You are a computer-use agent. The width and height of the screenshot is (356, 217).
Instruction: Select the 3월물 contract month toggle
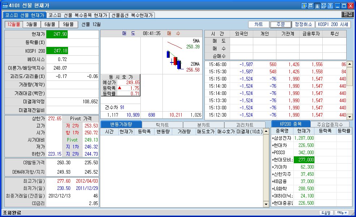point(32,25)
